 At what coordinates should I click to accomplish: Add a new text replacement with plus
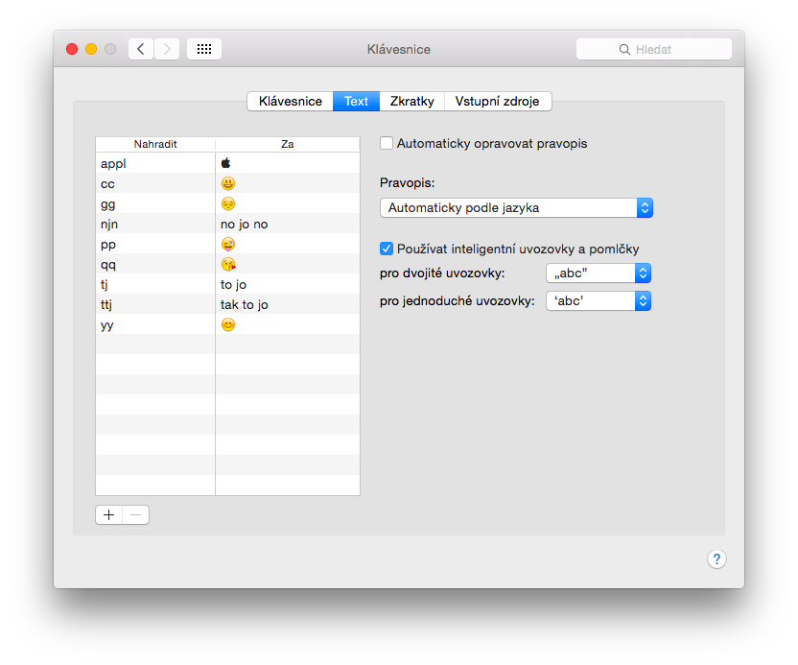click(109, 515)
